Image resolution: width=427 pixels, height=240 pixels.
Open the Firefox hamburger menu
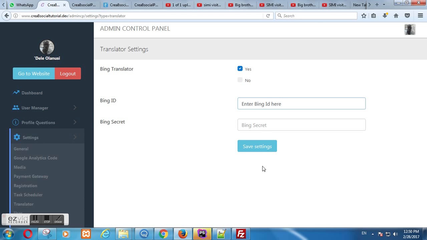click(x=420, y=16)
